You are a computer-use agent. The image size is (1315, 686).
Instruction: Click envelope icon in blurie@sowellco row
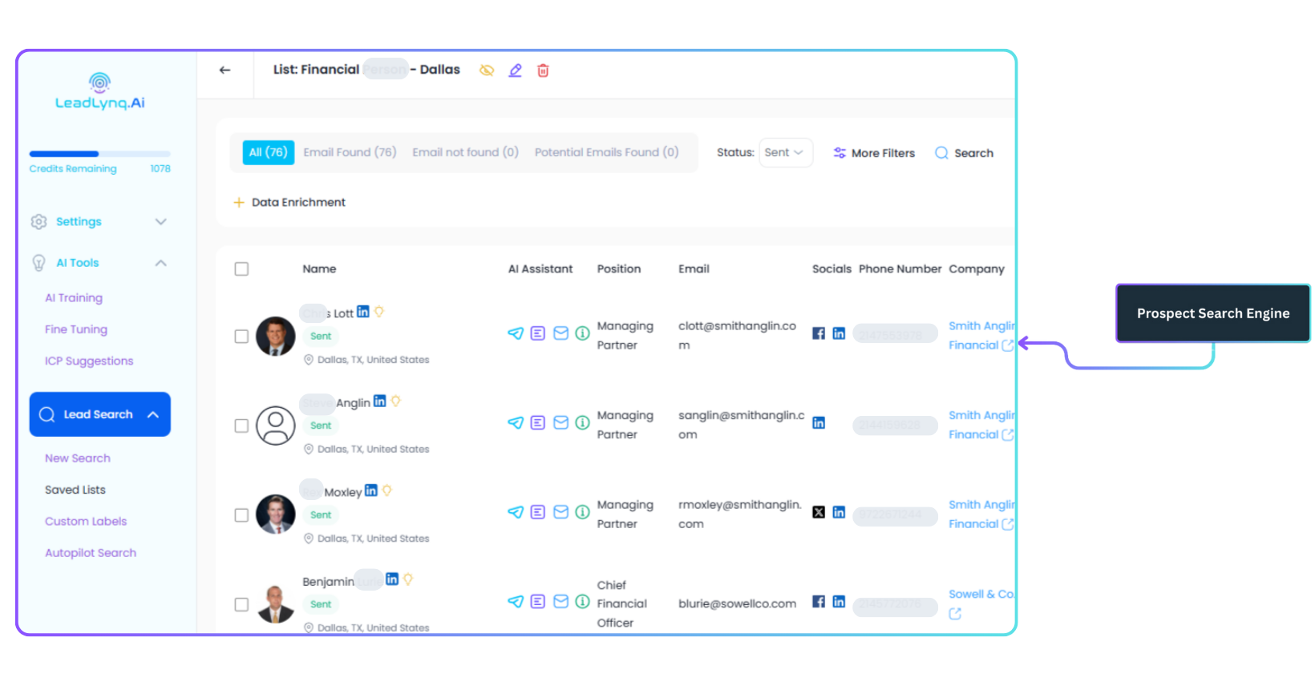click(561, 601)
